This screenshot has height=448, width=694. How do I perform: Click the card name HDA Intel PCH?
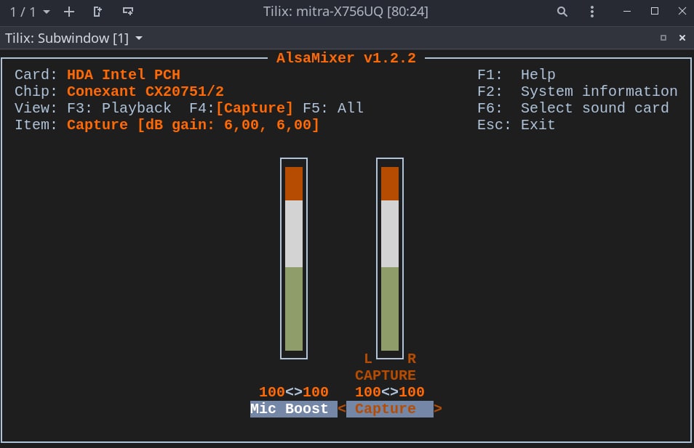[124, 75]
